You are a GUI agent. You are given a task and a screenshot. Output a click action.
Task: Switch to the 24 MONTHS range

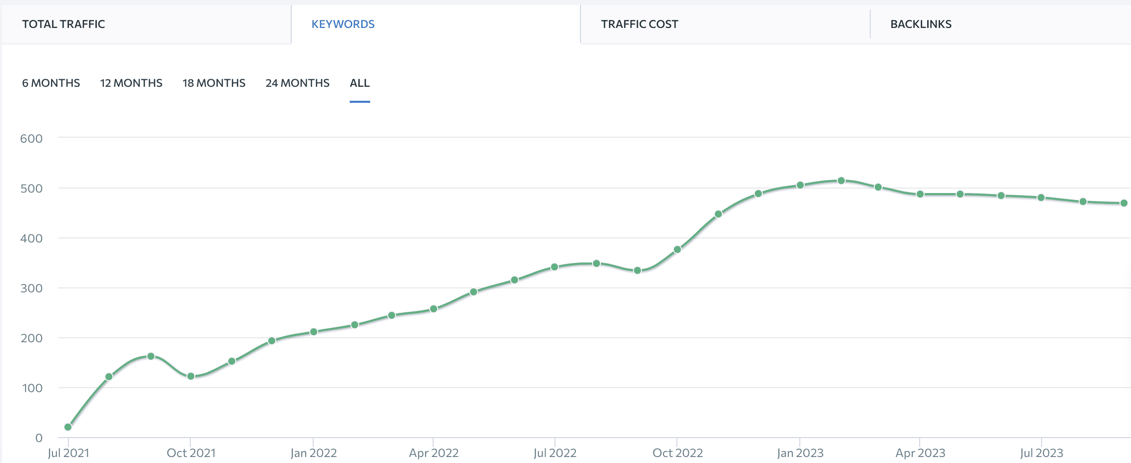[297, 83]
